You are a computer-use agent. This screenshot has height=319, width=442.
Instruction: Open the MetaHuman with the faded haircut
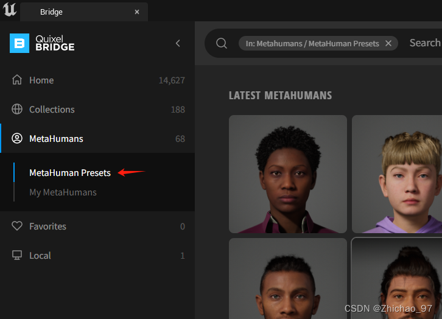click(x=288, y=278)
